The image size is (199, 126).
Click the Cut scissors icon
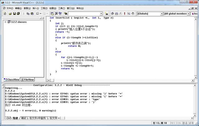[x=24, y=14]
